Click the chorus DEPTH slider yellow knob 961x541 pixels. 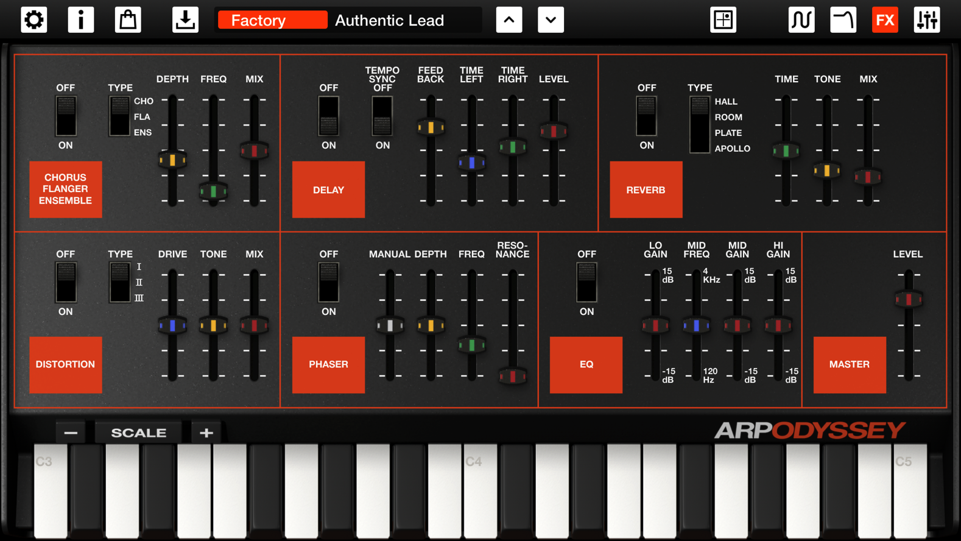tap(172, 160)
